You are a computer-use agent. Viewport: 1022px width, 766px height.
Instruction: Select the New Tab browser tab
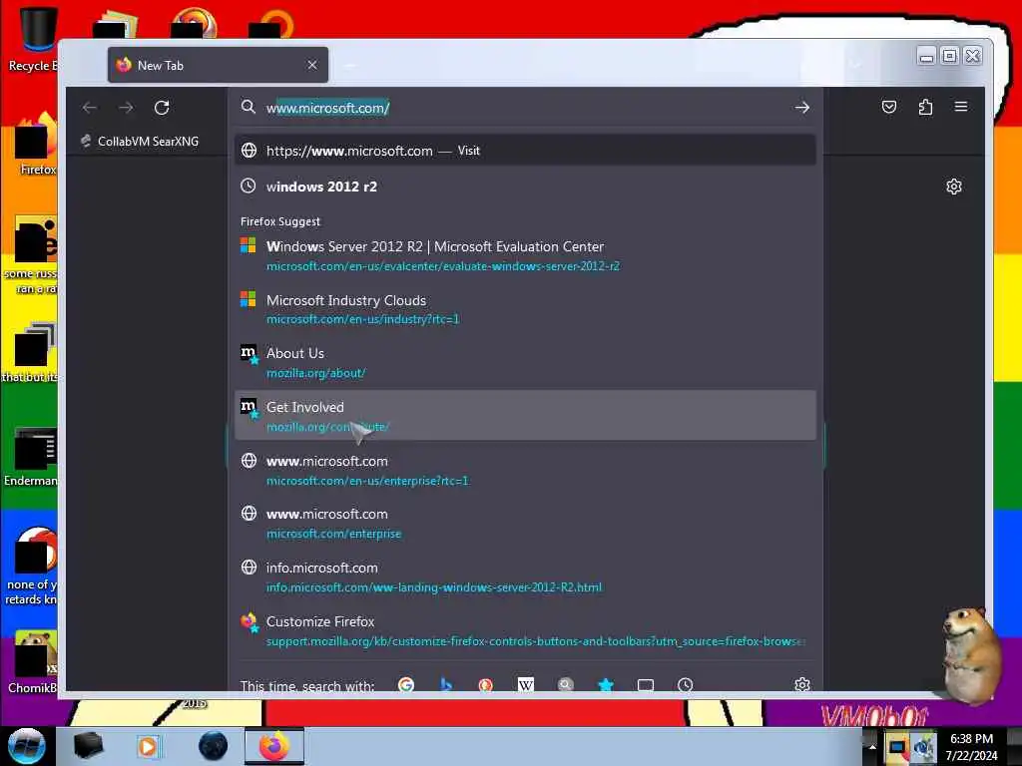(218, 65)
